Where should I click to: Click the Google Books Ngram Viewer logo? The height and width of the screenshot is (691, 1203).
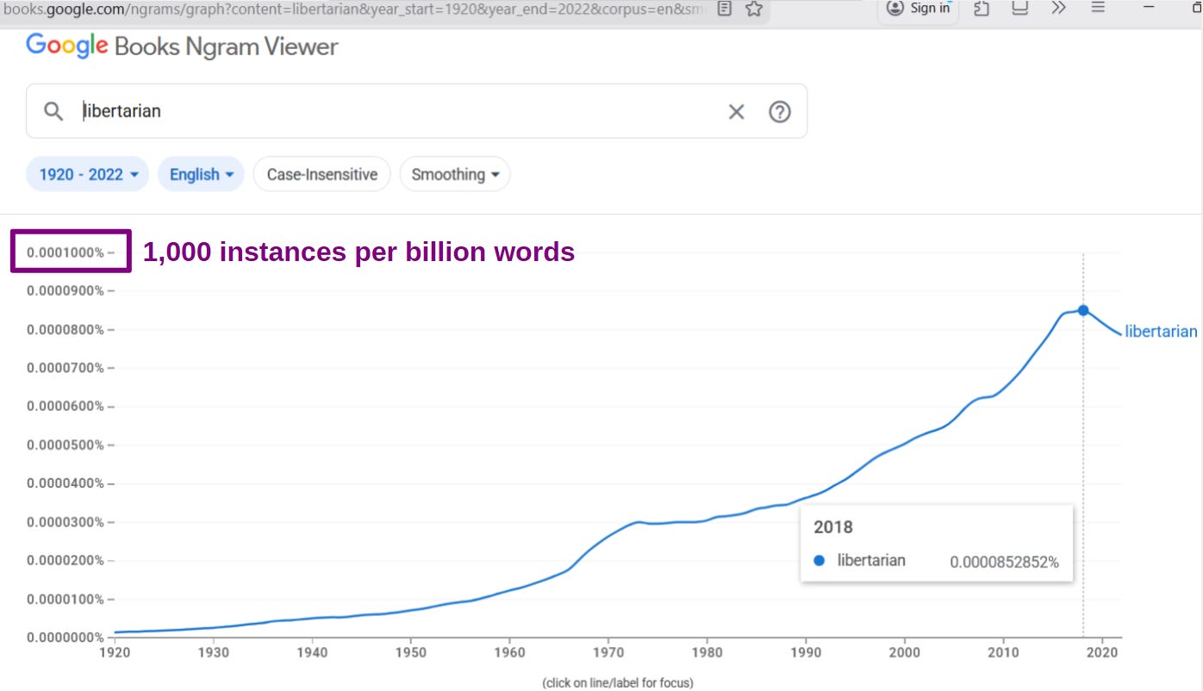click(182, 47)
